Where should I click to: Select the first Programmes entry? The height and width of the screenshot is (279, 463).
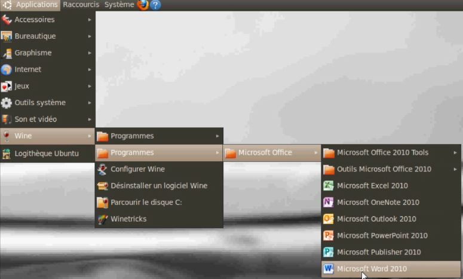point(159,136)
